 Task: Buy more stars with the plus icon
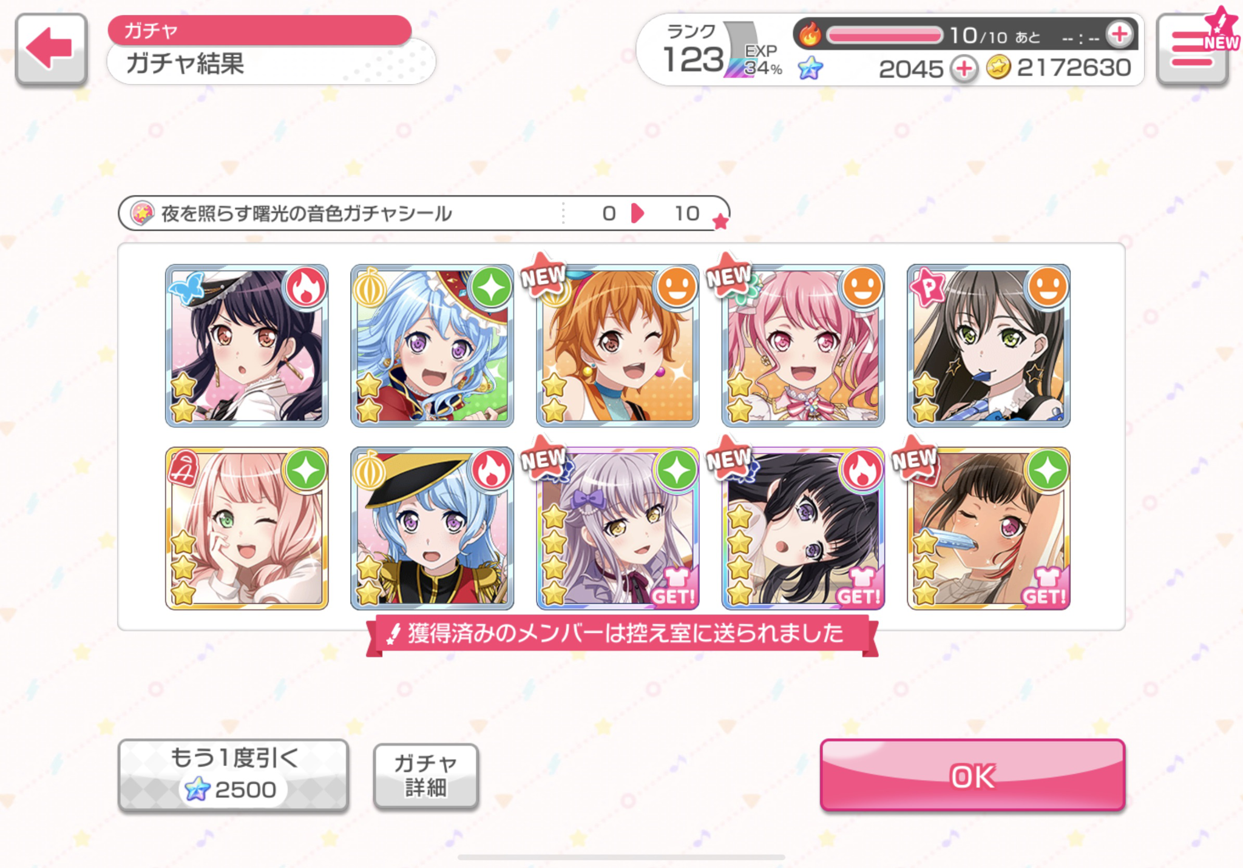964,69
